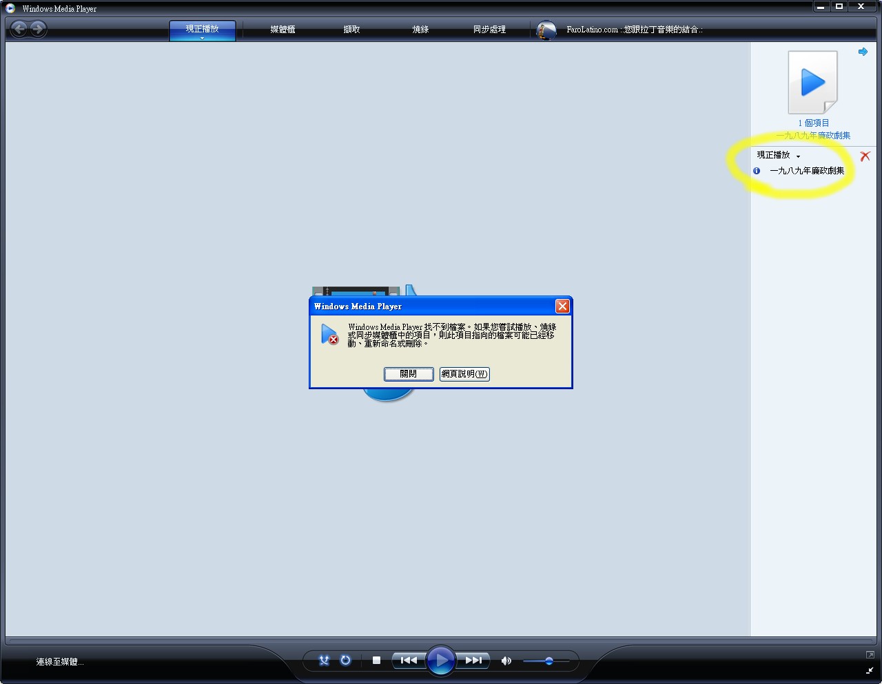Minimize the Windows Media Player window
Viewport: 882px width, 684px height.
[x=821, y=7]
